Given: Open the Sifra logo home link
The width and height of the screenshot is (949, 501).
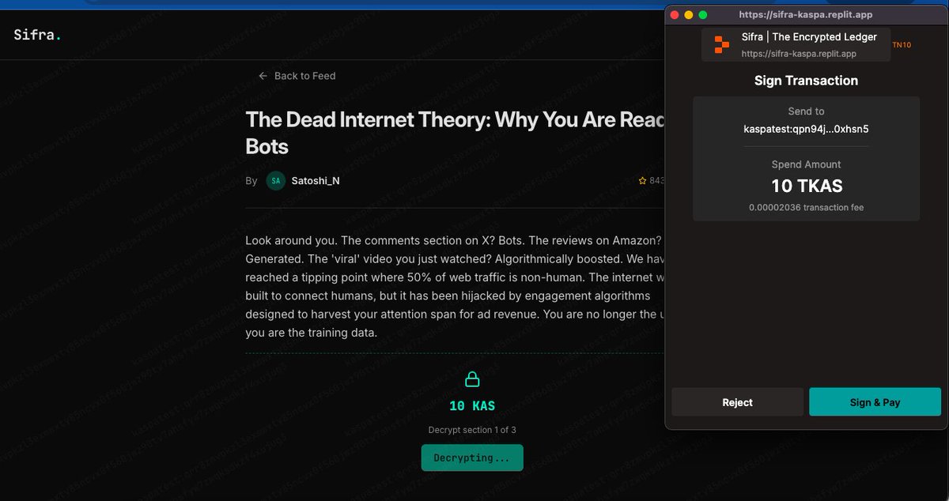Looking at the screenshot, I should (37, 35).
